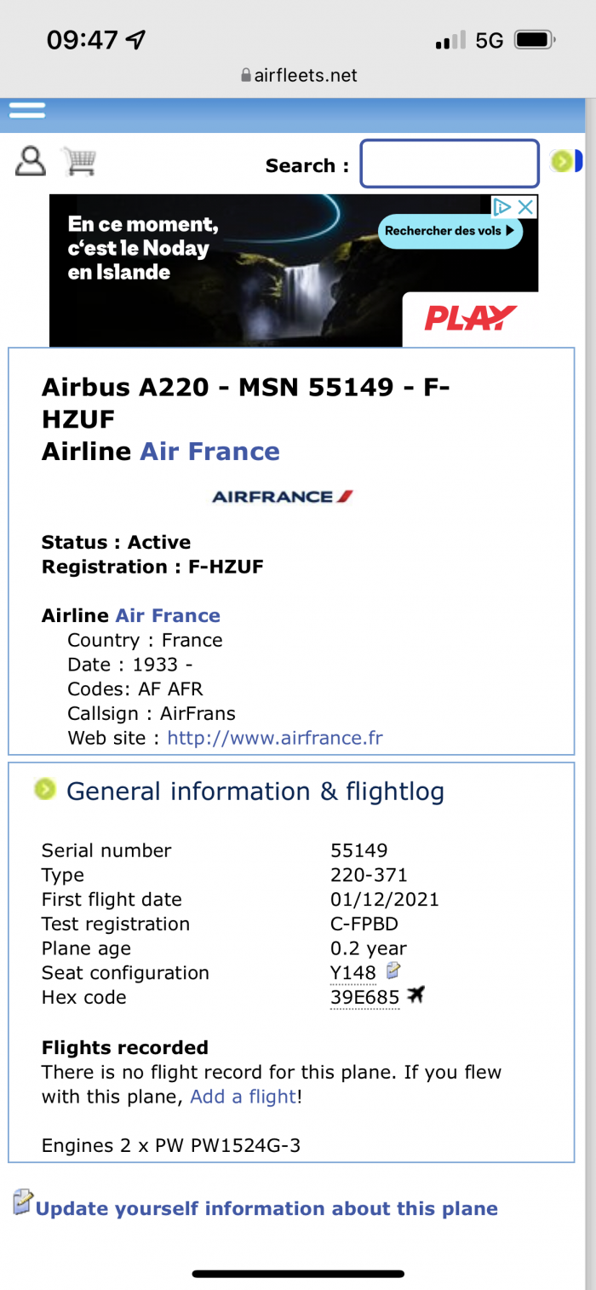596x1290 pixels.
Task: Close the PLAY advertisement
Action: click(527, 207)
